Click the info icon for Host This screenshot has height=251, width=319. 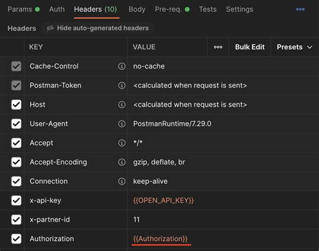(122, 105)
